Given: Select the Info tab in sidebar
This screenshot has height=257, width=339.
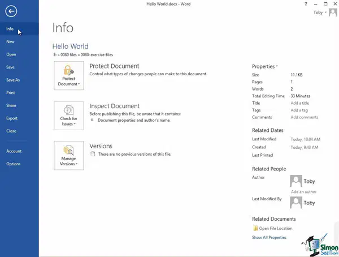Looking at the screenshot, I should [19, 29].
